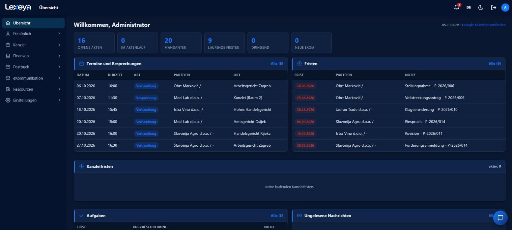Click the checkmark icon beside Aufgaben
The width and height of the screenshot is (512, 230).
[81, 216]
